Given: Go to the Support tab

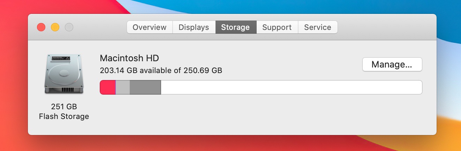Looking at the screenshot, I should tap(277, 27).
